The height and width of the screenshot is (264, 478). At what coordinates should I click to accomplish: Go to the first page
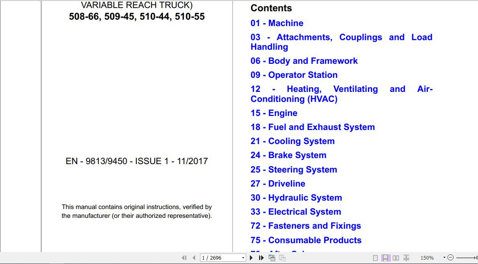(184, 258)
